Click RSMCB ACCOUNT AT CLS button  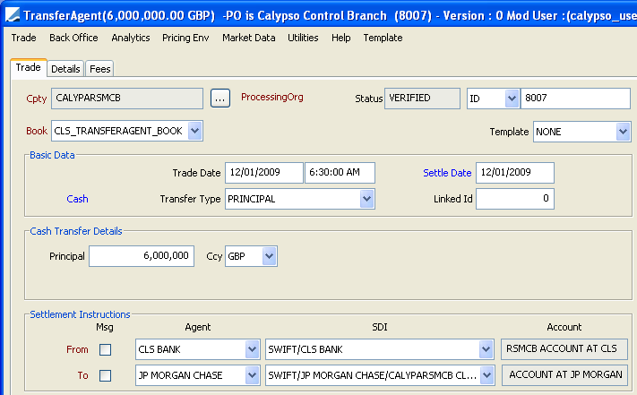(x=564, y=349)
